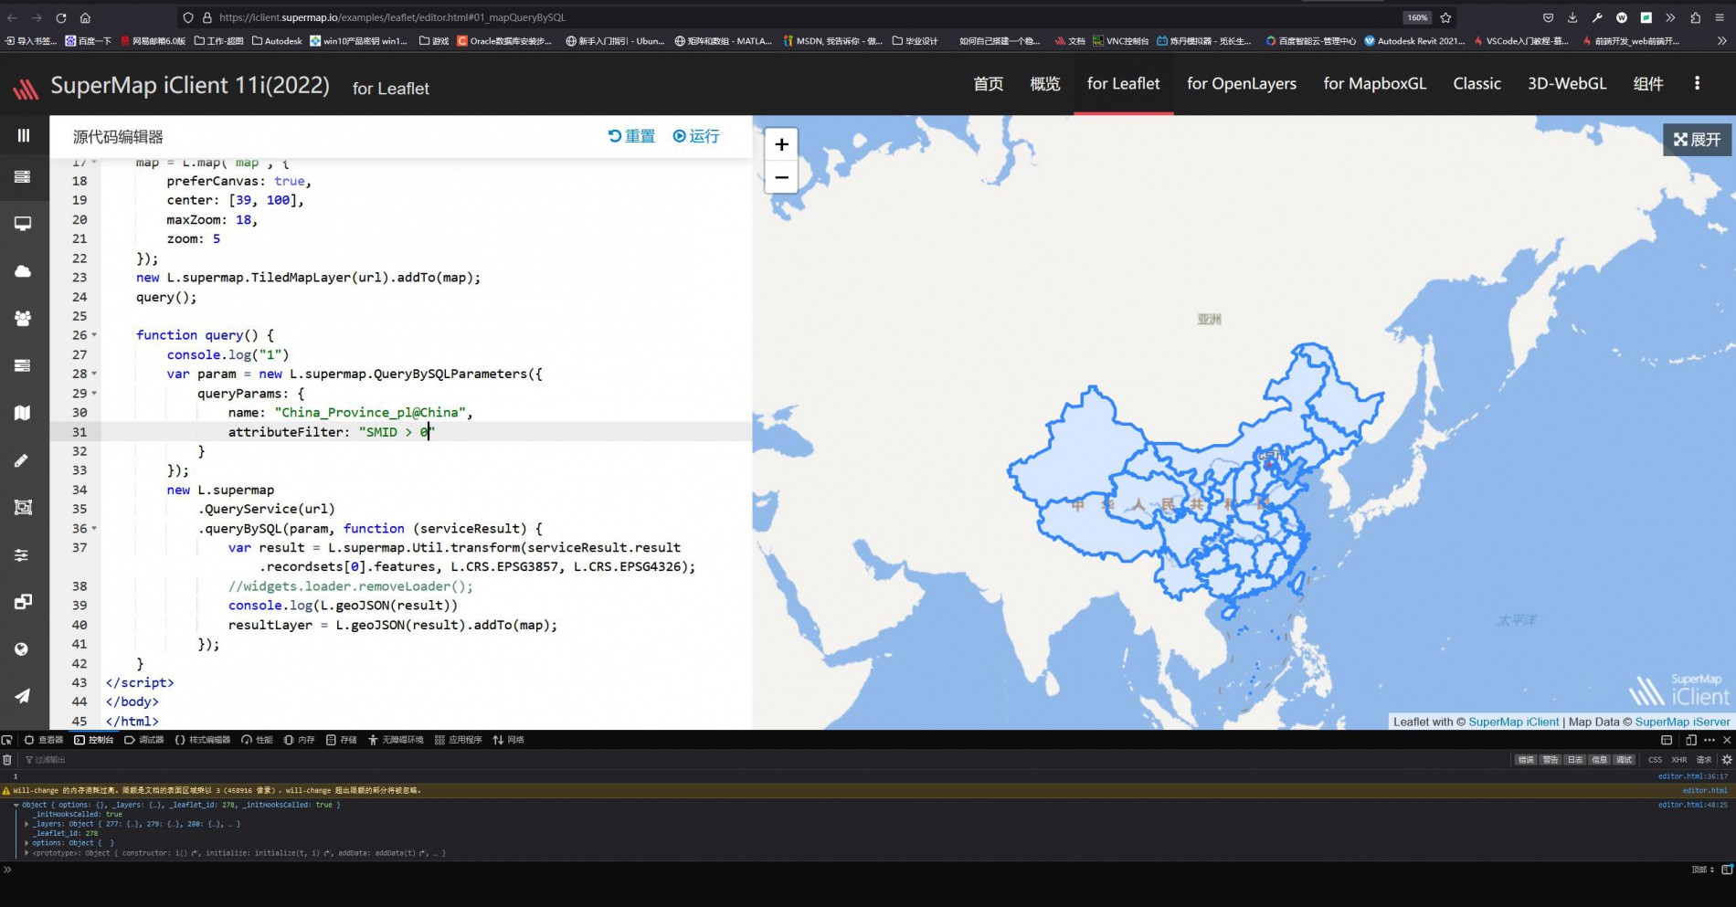Switch to the 性能 devtools tab
Viewport: 1736px width, 907px height.
258,740
